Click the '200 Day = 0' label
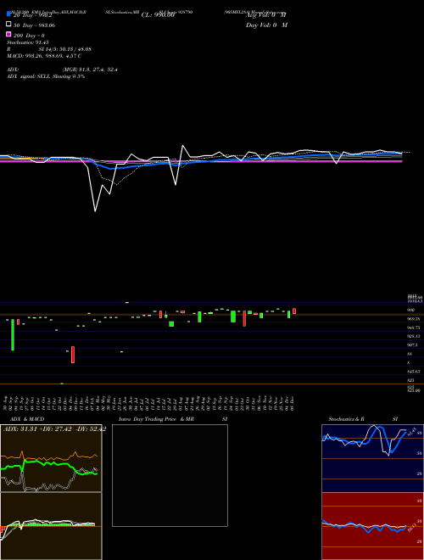Viewport: 424px width, 560px height. [29, 36]
